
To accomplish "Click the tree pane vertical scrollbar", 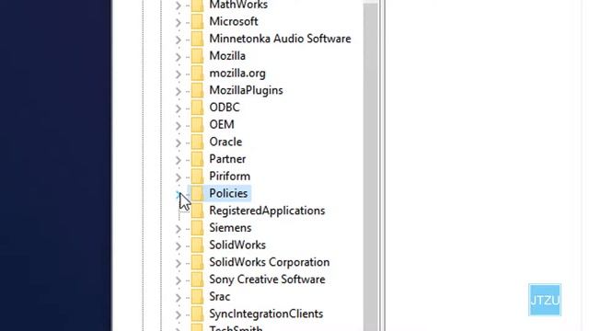I will click(370, 165).
